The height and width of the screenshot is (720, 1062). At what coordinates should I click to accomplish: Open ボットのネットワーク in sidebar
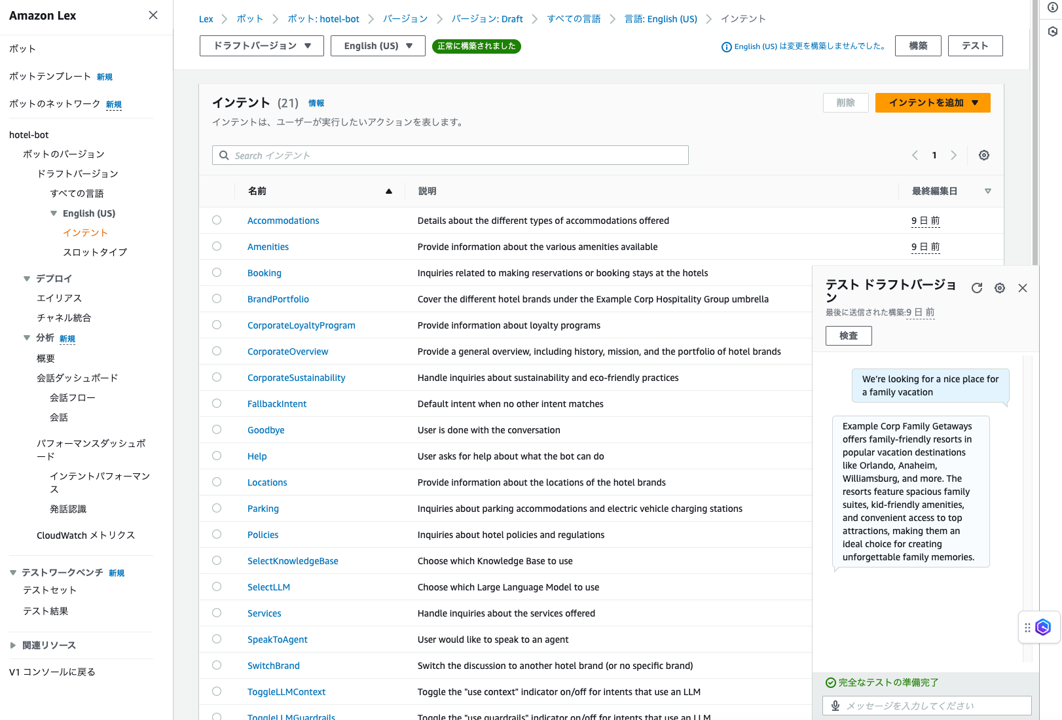[54, 104]
